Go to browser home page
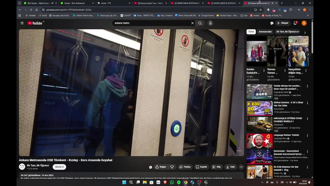This screenshot has width=330, height=186. pos(37,10)
